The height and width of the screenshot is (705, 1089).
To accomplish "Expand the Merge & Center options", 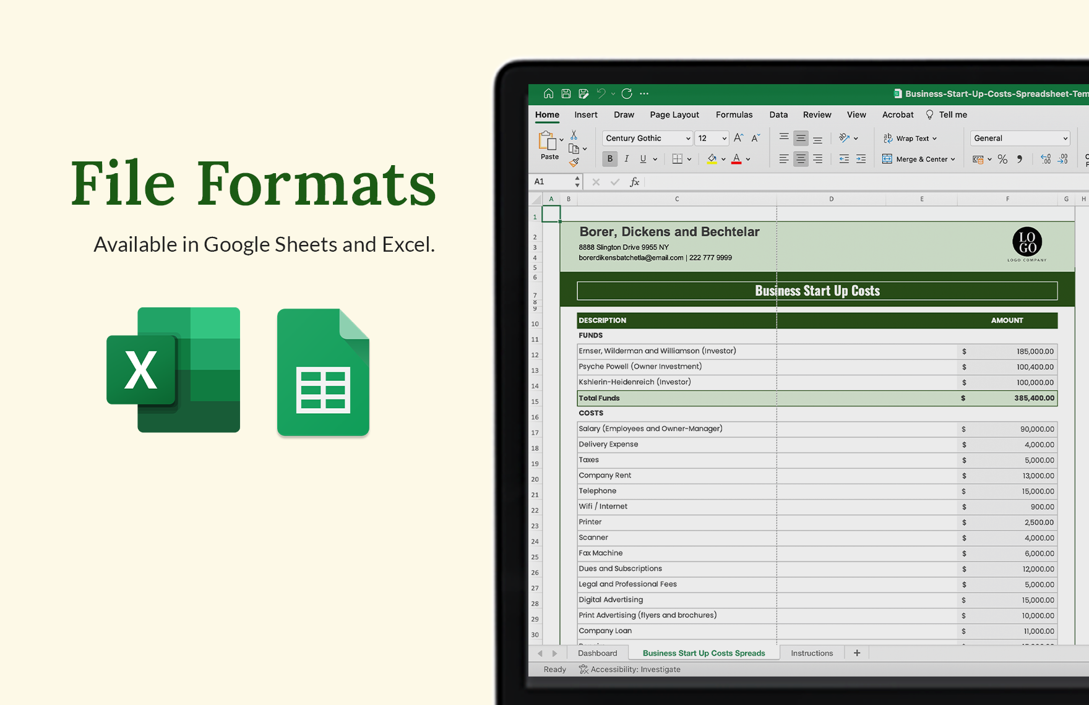I will (953, 159).
